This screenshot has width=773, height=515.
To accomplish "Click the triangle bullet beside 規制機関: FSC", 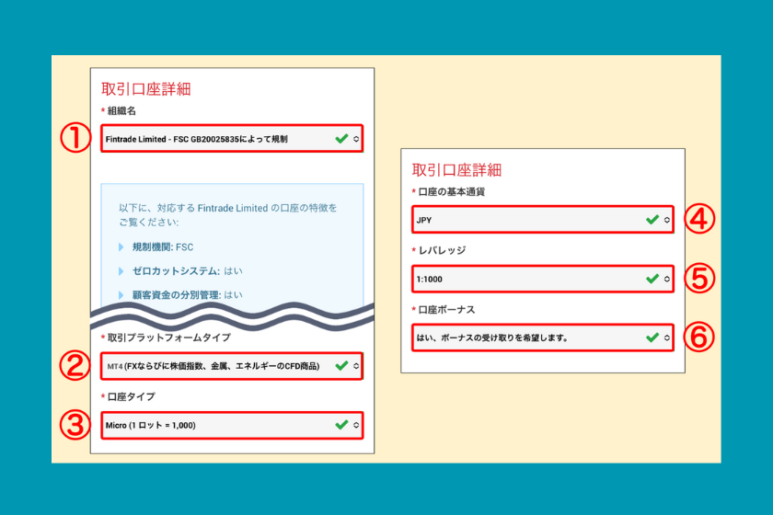I will 121,246.
